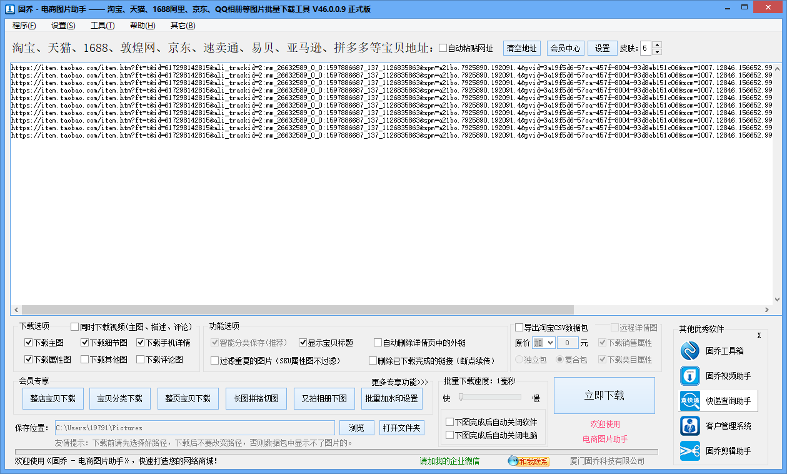Open 快递查询助手 icon

(x=690, y=401)
